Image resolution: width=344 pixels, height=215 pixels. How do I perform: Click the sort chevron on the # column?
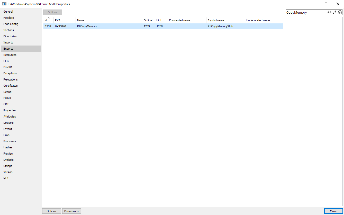coord(48,18)
